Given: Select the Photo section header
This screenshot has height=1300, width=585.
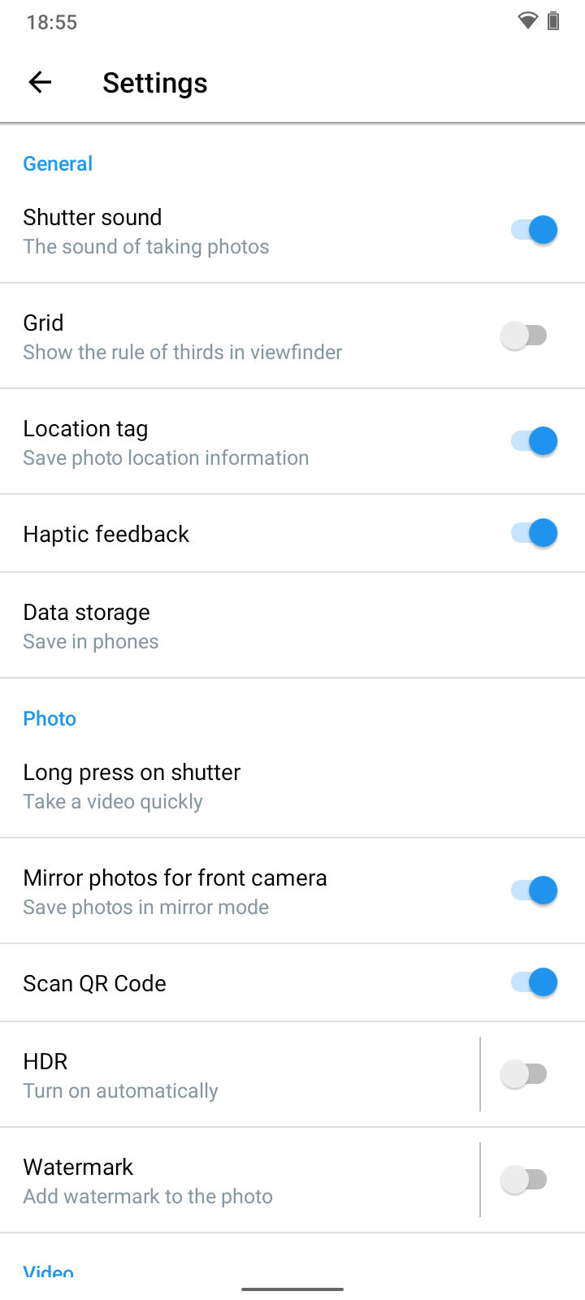Looking at the screenshot, I should 50,718.
